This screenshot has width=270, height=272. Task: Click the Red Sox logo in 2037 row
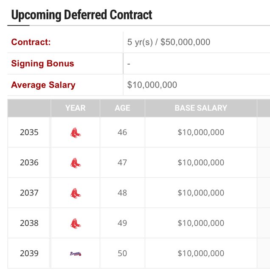coord(76,193)
